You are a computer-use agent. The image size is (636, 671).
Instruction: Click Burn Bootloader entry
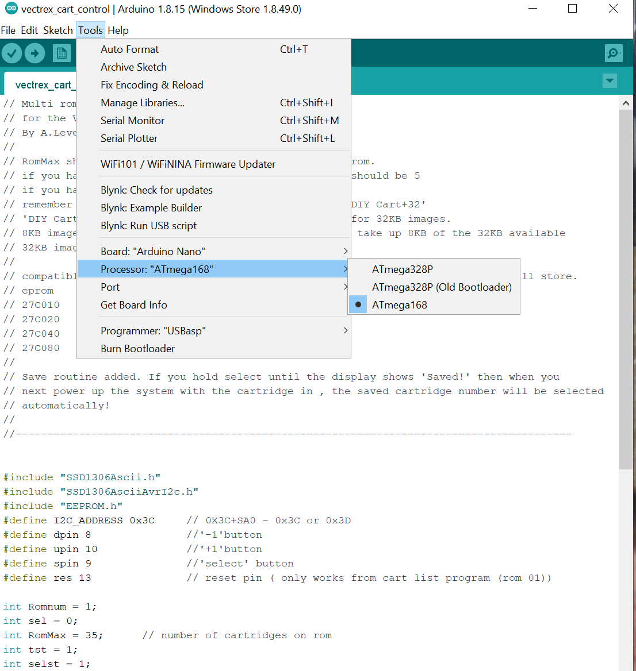214,349
